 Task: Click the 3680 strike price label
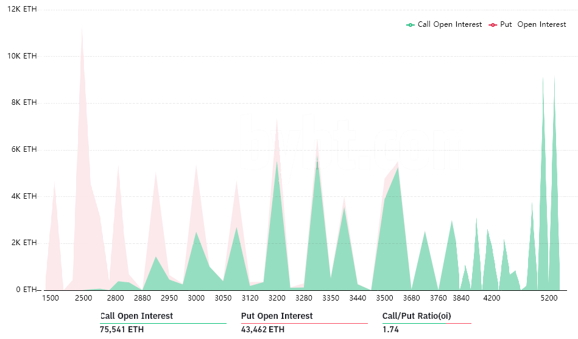411,298
